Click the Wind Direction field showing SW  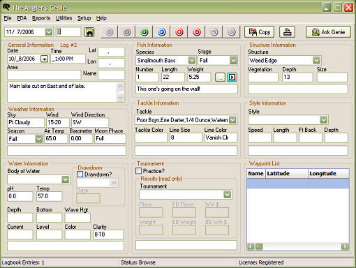pyautogui.click(x=90, y=122)
